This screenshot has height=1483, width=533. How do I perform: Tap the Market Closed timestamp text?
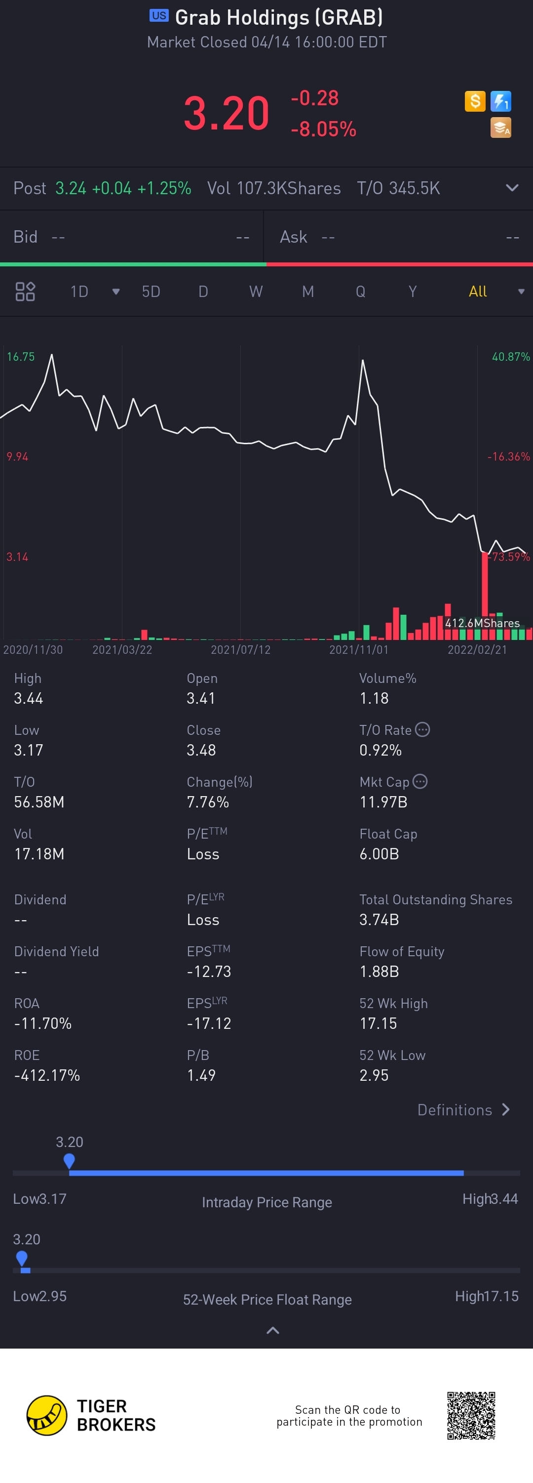point(267,42)
